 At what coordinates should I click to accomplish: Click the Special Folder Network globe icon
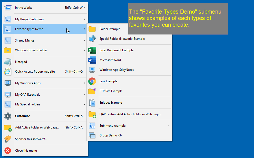click(92, 39)
